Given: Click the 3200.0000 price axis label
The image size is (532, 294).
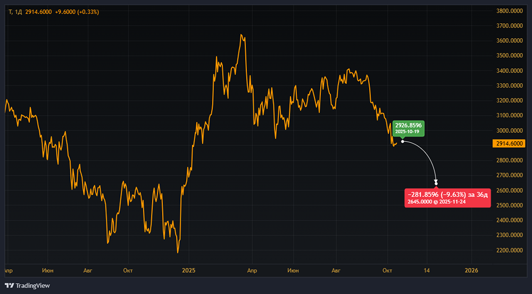Looking at the screenshot, I should click(509, 100).
